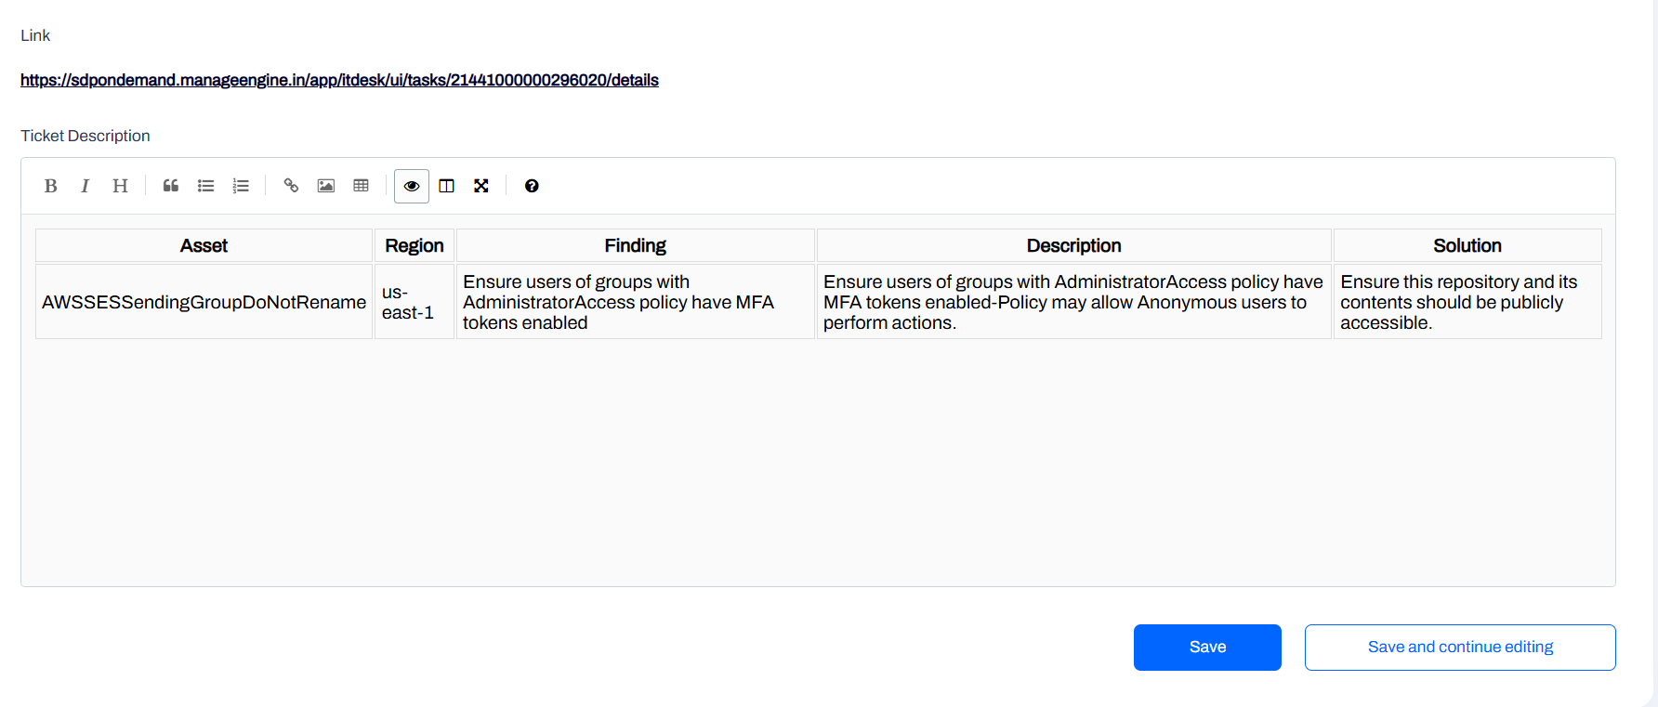Insert a table via toolbar icon
Viewport: 1658px width, 707px height.
click(x=362, y=186)
